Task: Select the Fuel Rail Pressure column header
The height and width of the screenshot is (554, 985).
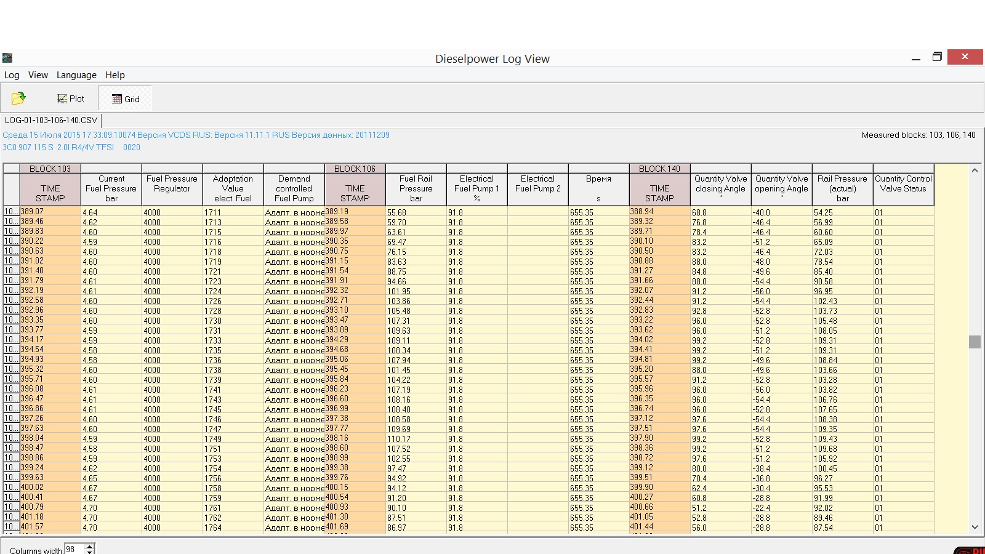Action: (x=416, y=188)
